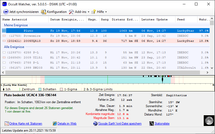The width and height of the screenshot is (215, 134).
Task: Expand the Add-ins dropdown arrow
Action: 89,12
